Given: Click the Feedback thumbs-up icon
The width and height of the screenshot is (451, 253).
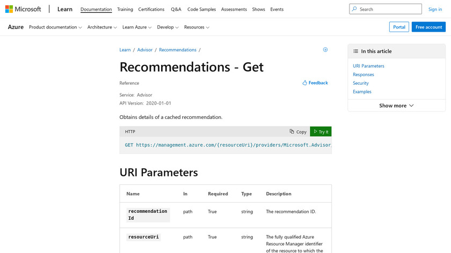Looking at the screenshot, I should (x=305, y=83).
